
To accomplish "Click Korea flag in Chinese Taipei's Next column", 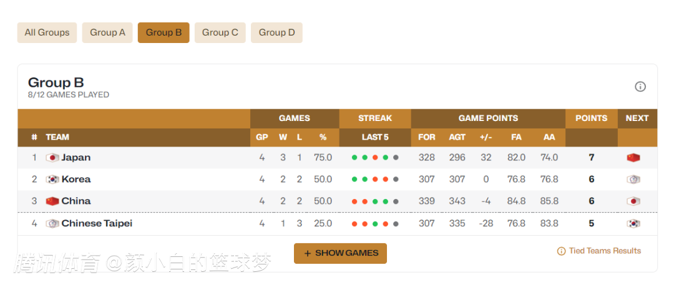I will [x=633, y=223].
